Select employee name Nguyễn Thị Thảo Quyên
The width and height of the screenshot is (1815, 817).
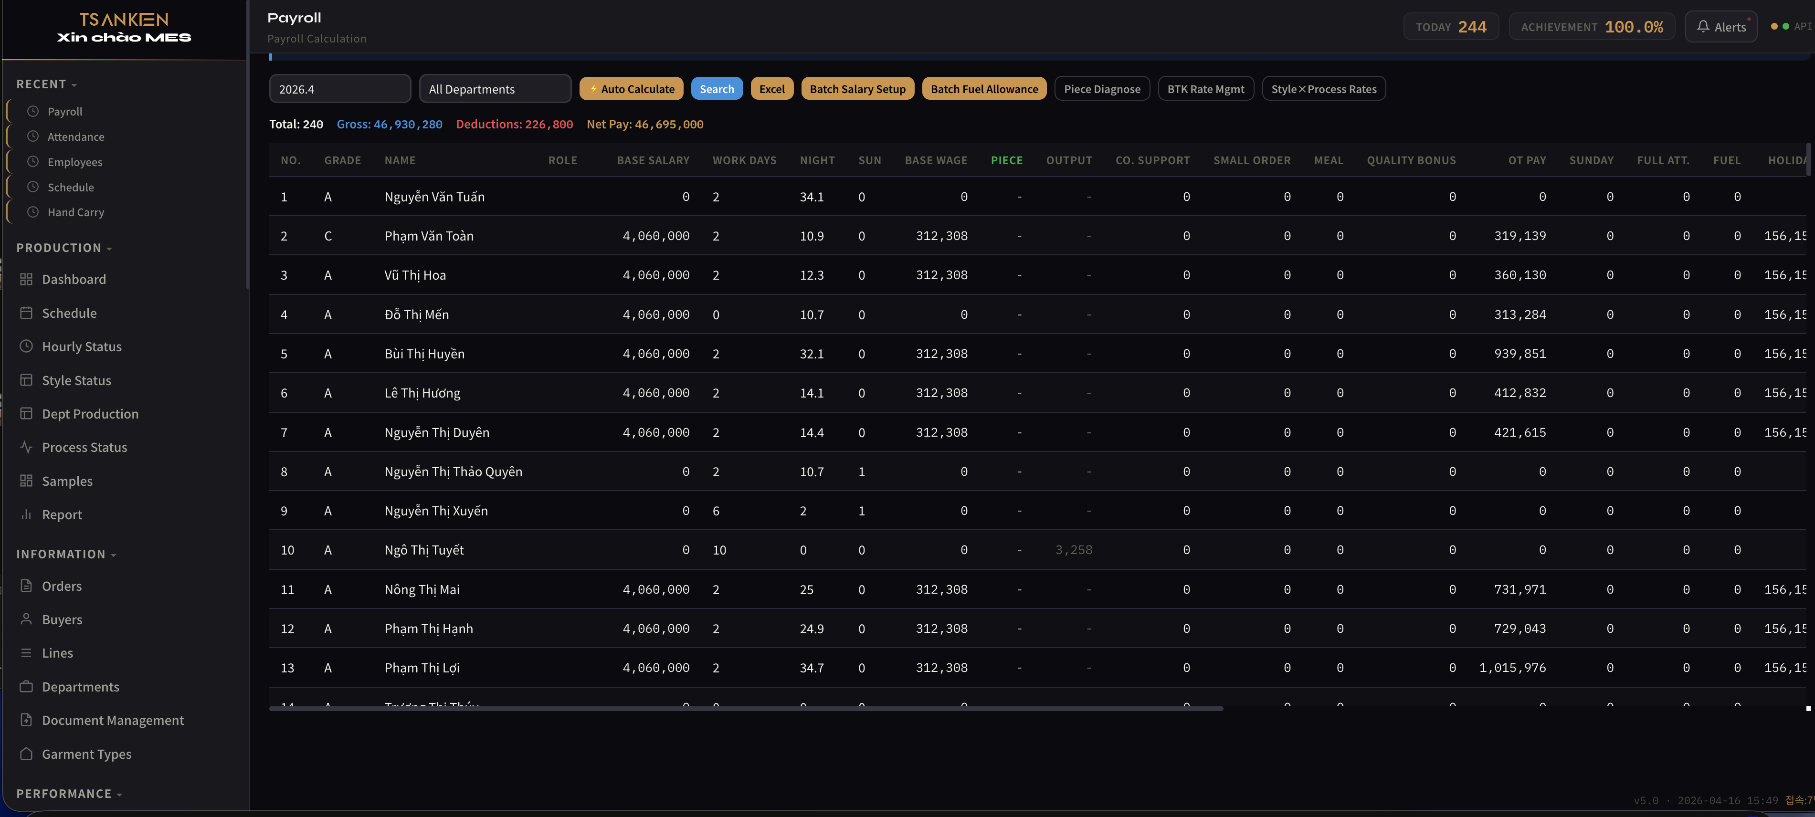tap(453, 472)
